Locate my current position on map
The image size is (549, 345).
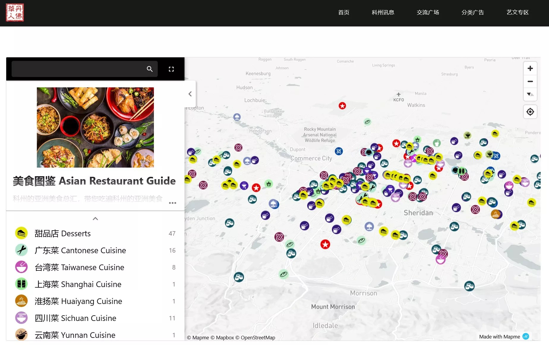[x=530, y=112]
